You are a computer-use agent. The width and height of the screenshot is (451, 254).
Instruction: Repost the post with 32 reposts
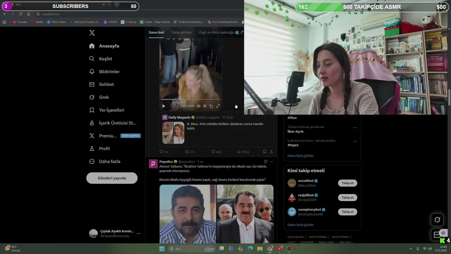pyautogui.click(x=189, y=152)
